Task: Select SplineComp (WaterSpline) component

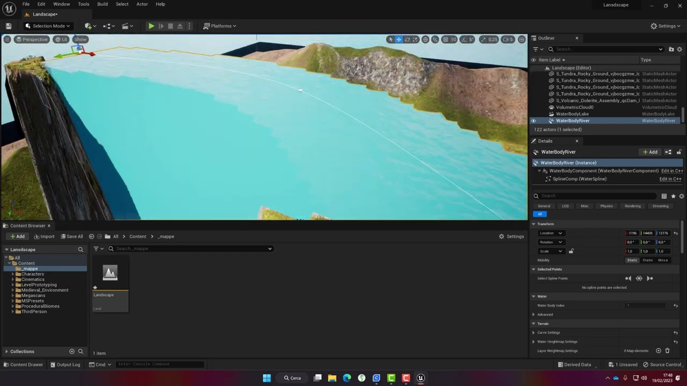Action: click(579, 179)
